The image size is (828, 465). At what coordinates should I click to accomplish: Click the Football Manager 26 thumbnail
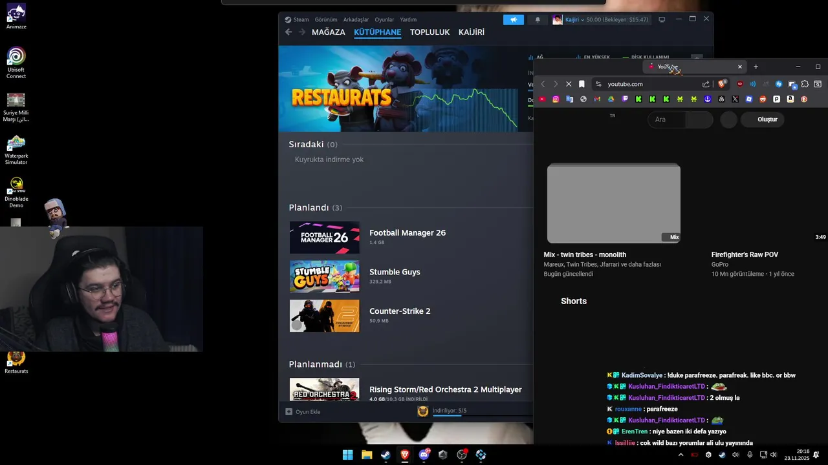click(324, 238)
